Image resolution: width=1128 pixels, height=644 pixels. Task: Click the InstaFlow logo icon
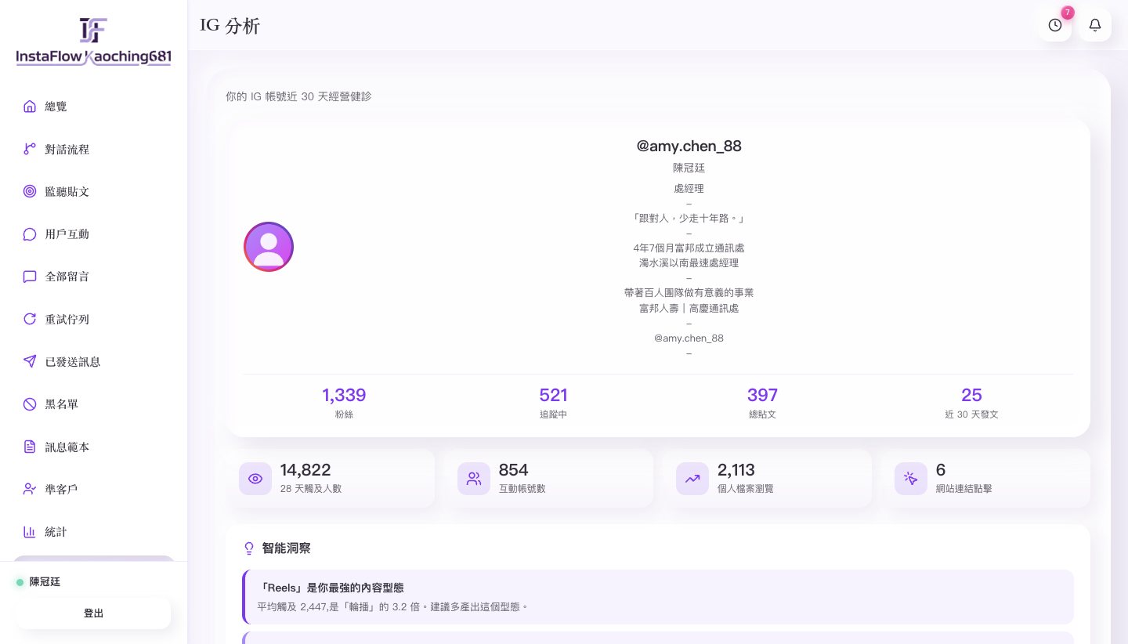pyautogui.click(x=93, y=31)
